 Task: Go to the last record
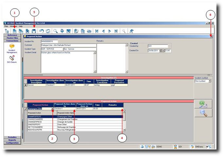tap(116, 31)
